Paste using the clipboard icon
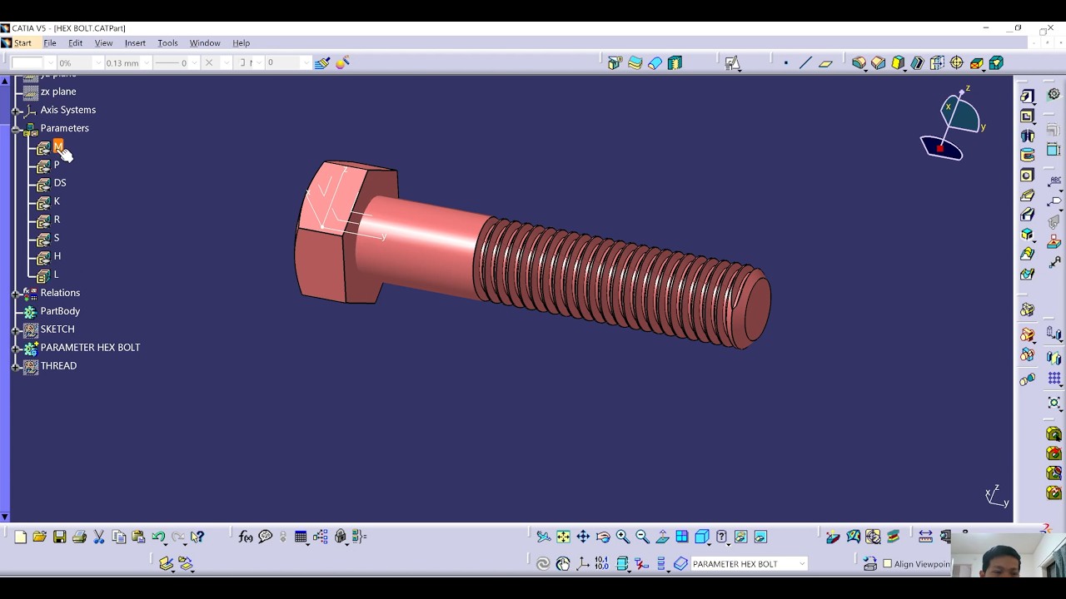Image resolution: width=1066 pixels, height=599 pixels. (138, 537)
